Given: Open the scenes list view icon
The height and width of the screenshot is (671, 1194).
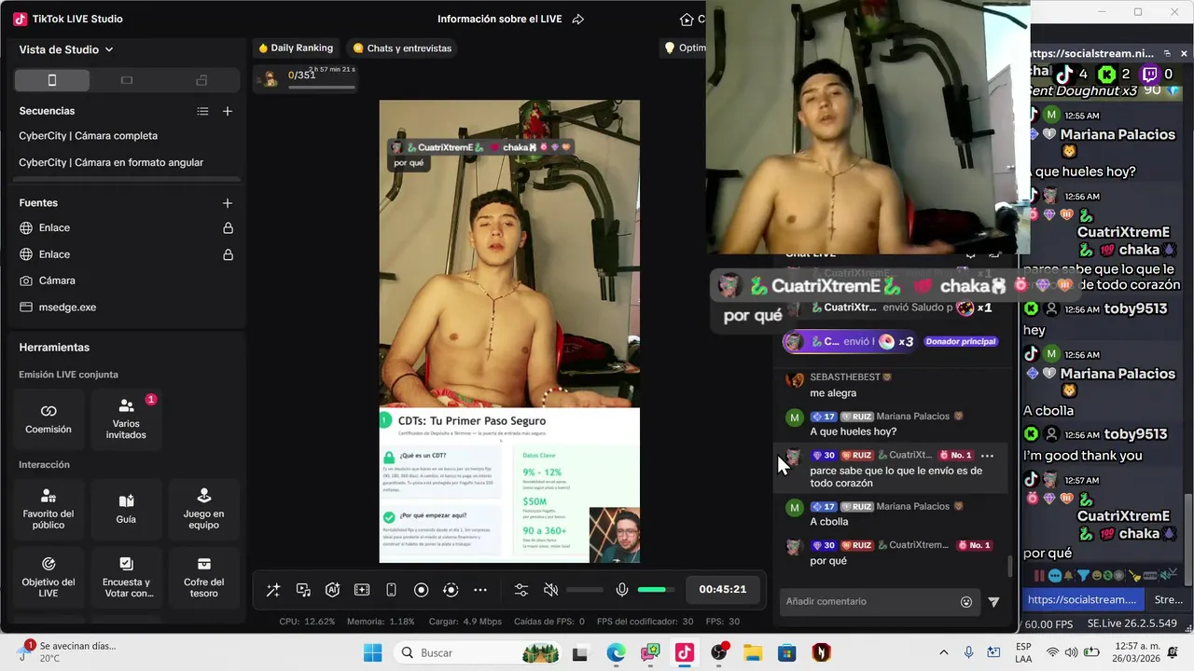Looking at the screenshot, I should 202,111.
